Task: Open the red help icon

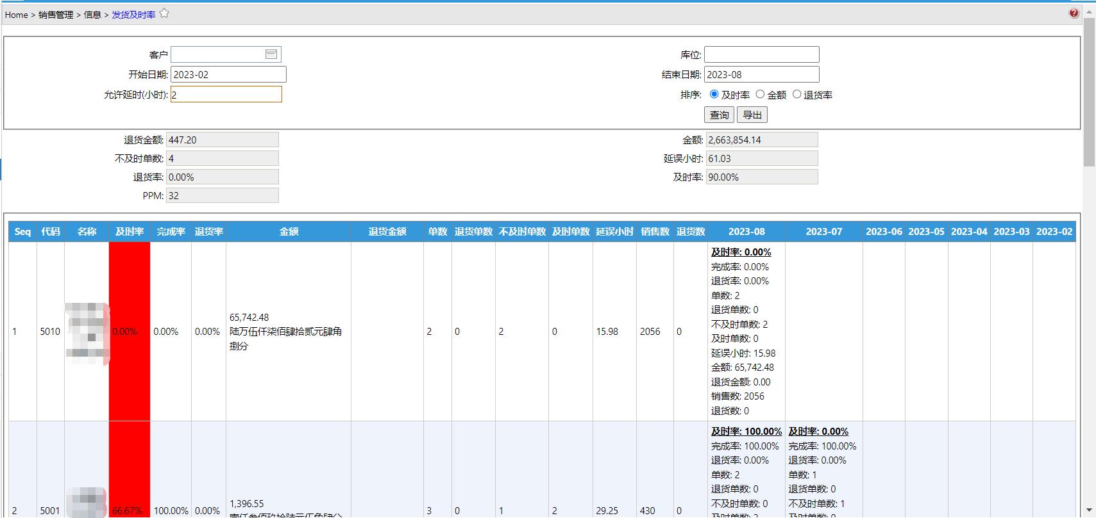Action: tap(1074, 13)
